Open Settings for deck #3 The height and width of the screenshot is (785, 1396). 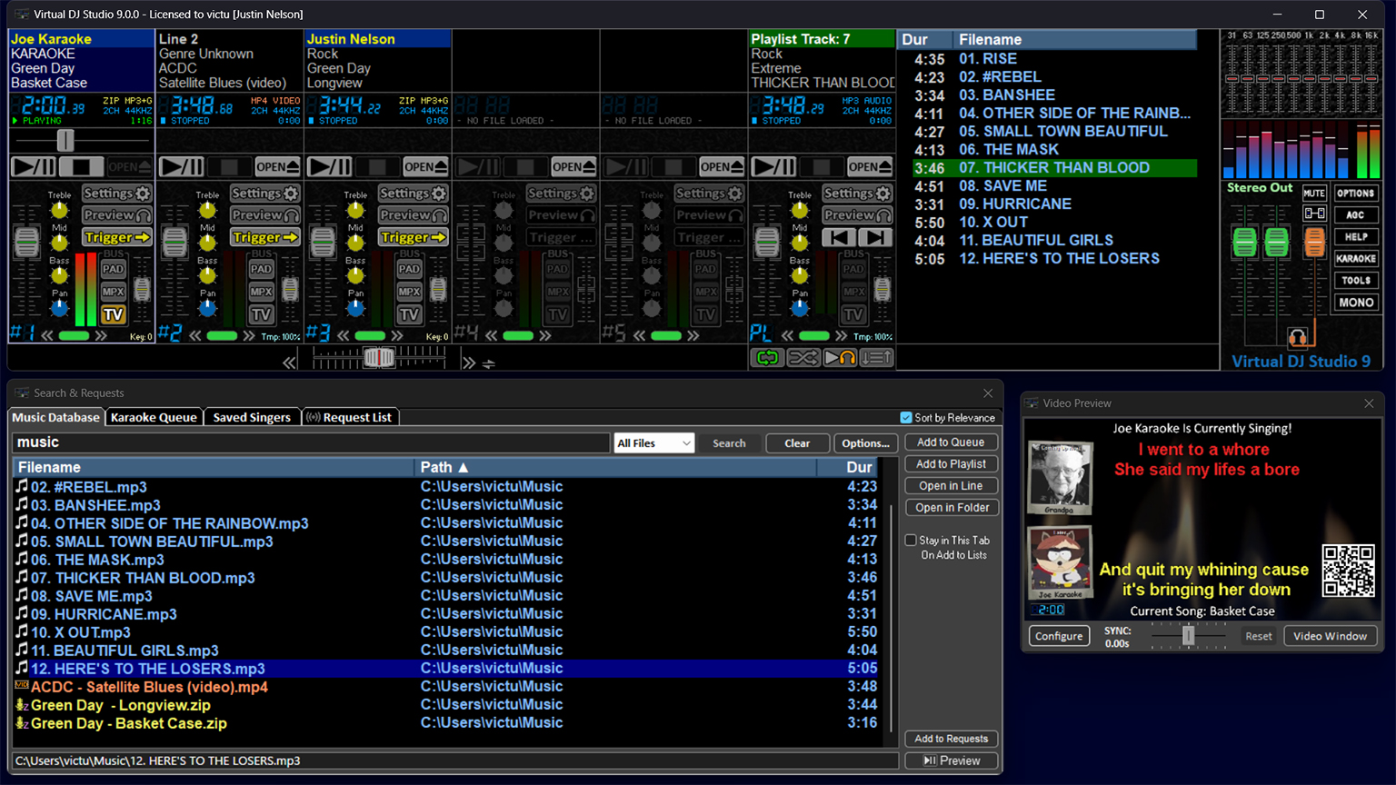[414, 194]
